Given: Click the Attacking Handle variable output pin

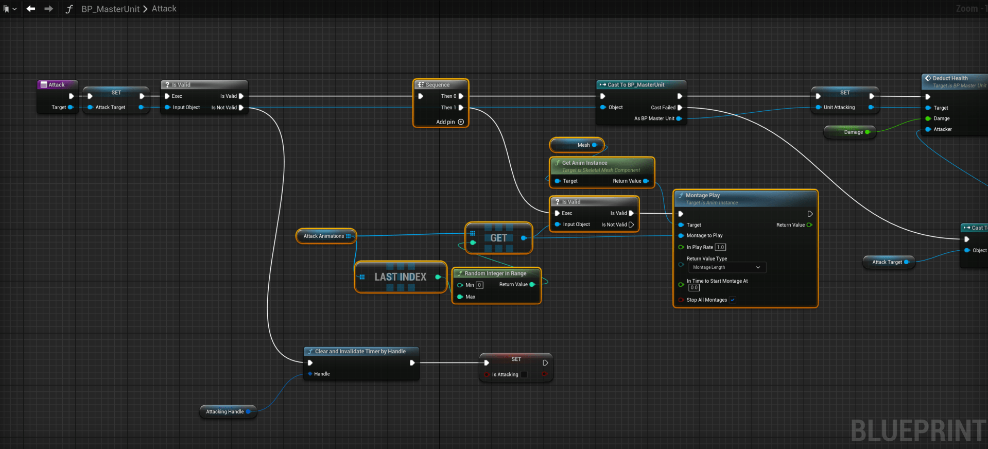Looking at the screenshot, I should pyautogui.click(x=248, y=412).
